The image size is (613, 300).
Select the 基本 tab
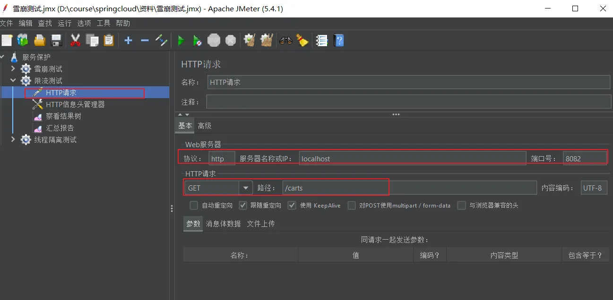pos(185,126)
